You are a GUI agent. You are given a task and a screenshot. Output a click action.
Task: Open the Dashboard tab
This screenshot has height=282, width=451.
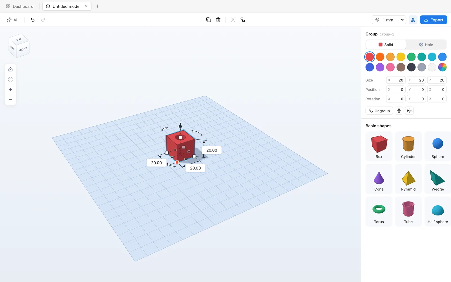tap(20, 6)
